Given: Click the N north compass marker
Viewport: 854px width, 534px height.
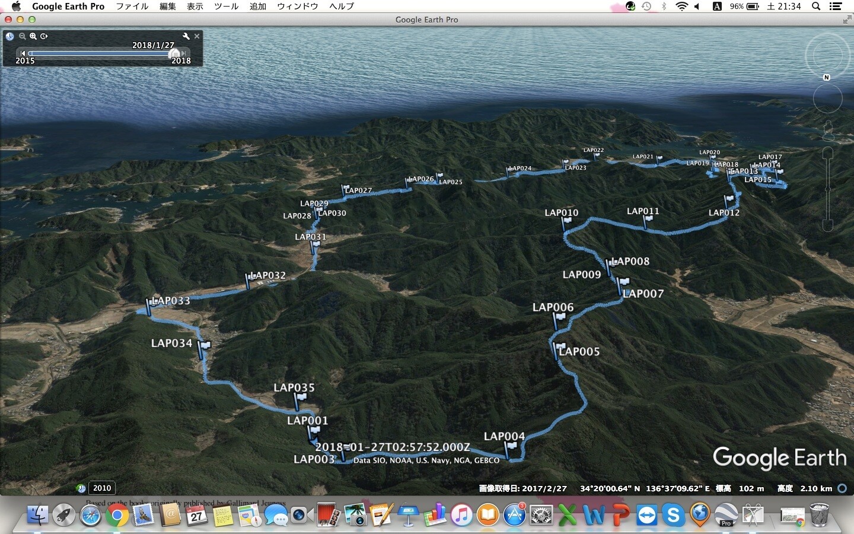Looking at the screenshot, I should [x=827, y=77].
